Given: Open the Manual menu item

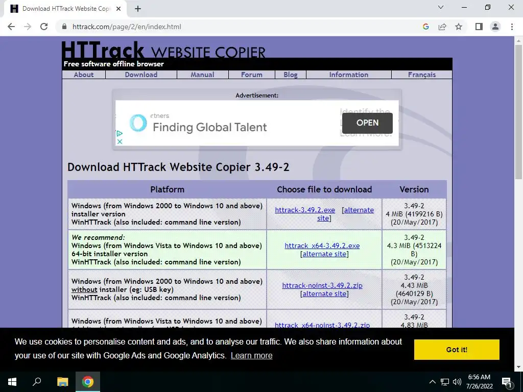Looking at the screenshot, I should tap(202, 75).
